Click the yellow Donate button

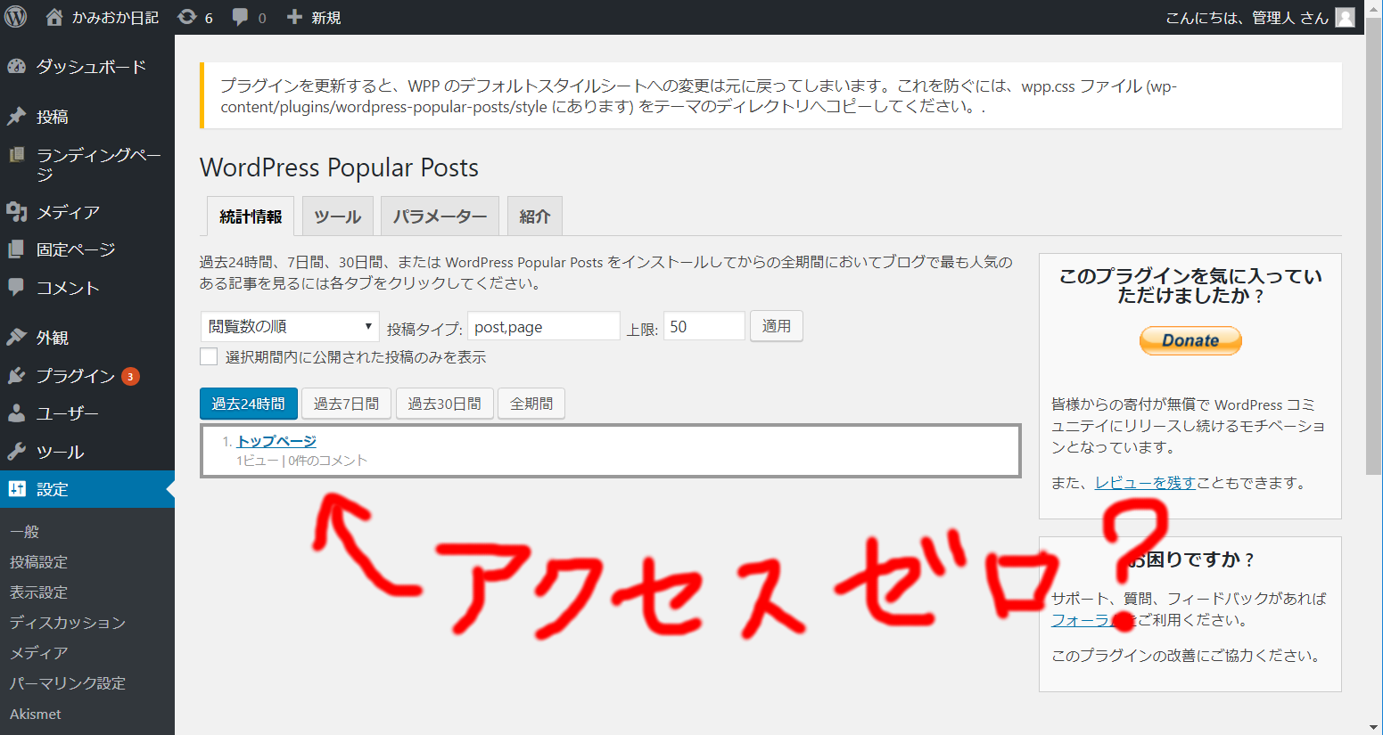pyautogui.click(x=1190, y=340)
